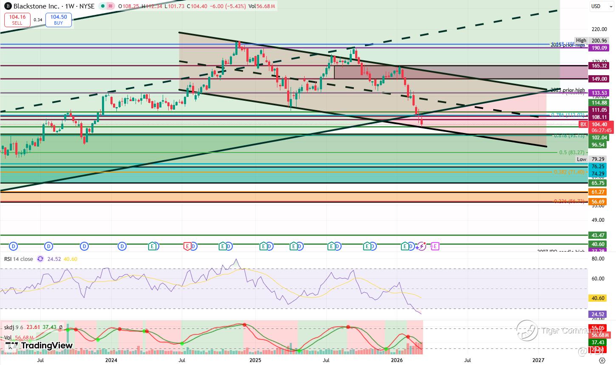Click the Blackstone logo icon beside the symbol name
This screenshot has width=616, height=365.
click(8, 6)
